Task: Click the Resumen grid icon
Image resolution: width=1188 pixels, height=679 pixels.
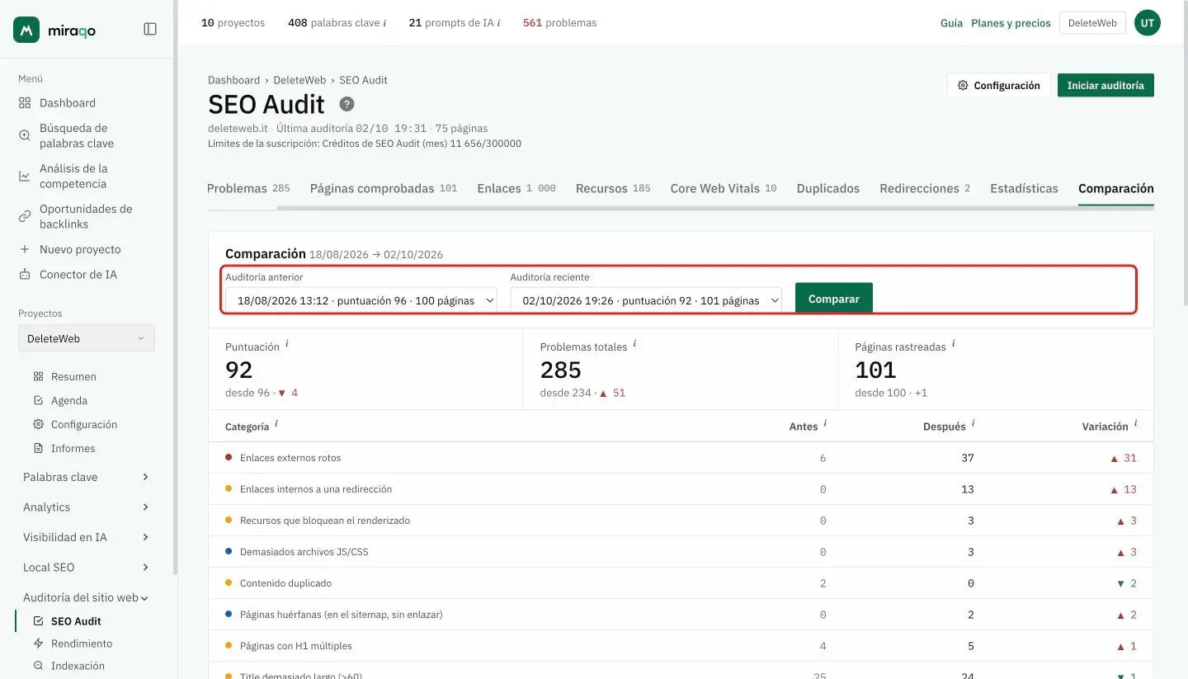Action: [38, 376]
